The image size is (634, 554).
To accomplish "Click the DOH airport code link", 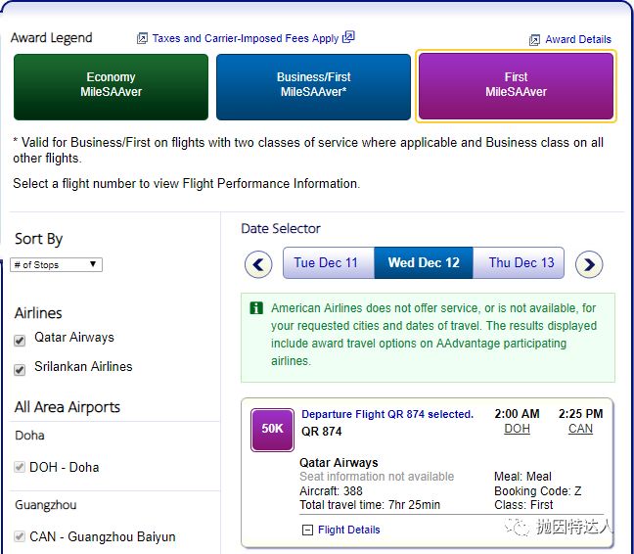I will coord(517,429).
